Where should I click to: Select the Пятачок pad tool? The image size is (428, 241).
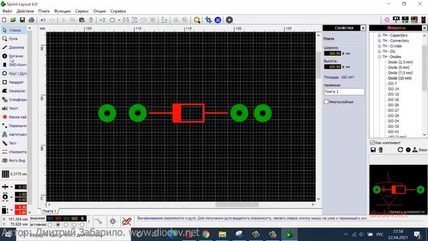click(x=13, y=56)
